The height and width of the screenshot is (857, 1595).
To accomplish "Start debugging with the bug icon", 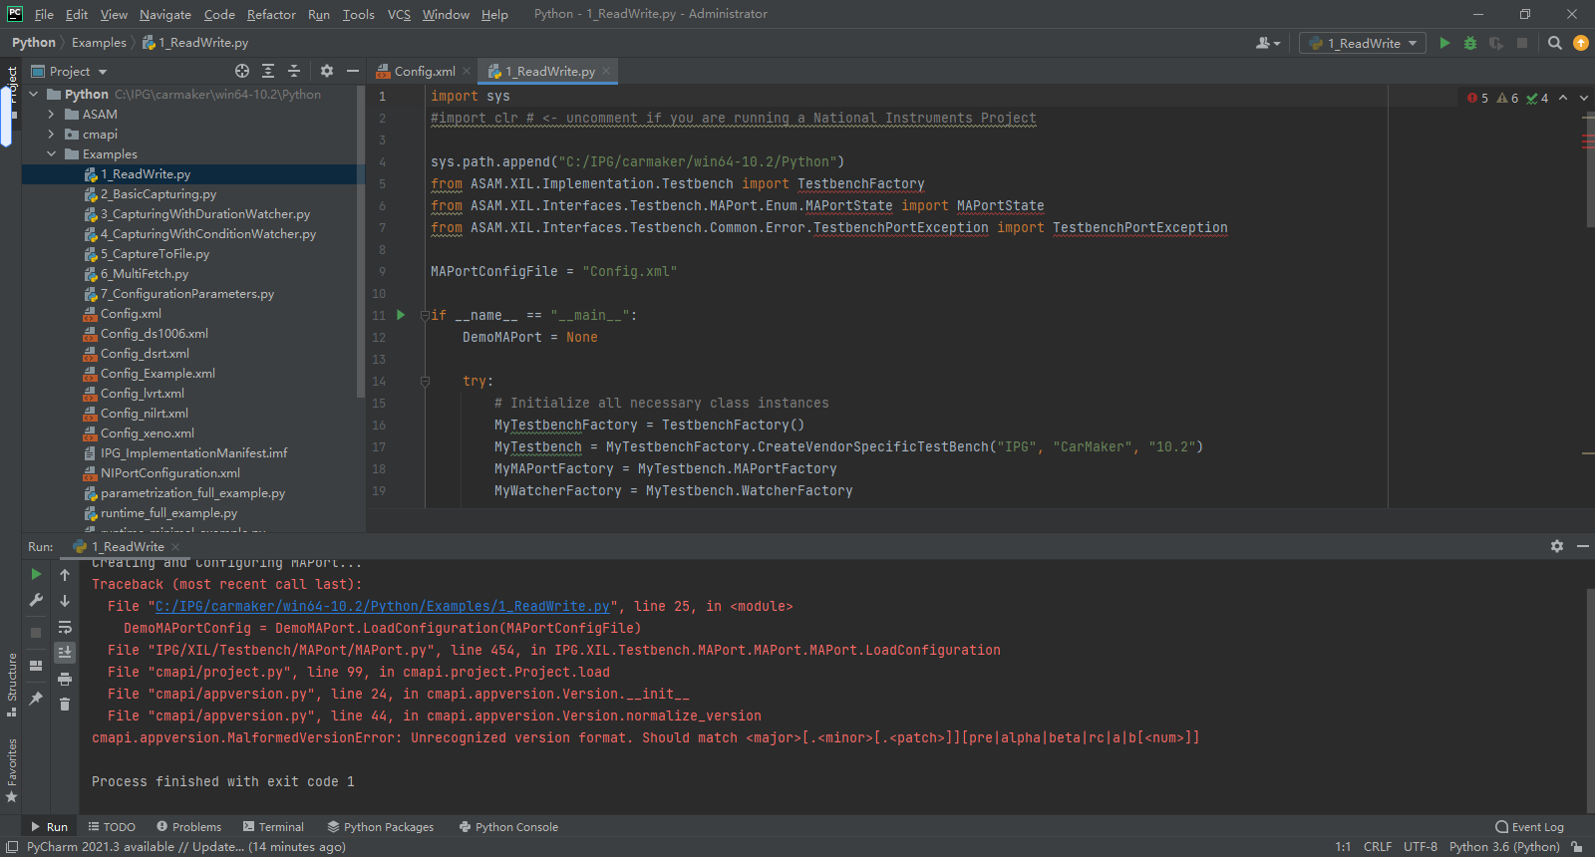I will tap(1470, 43).
